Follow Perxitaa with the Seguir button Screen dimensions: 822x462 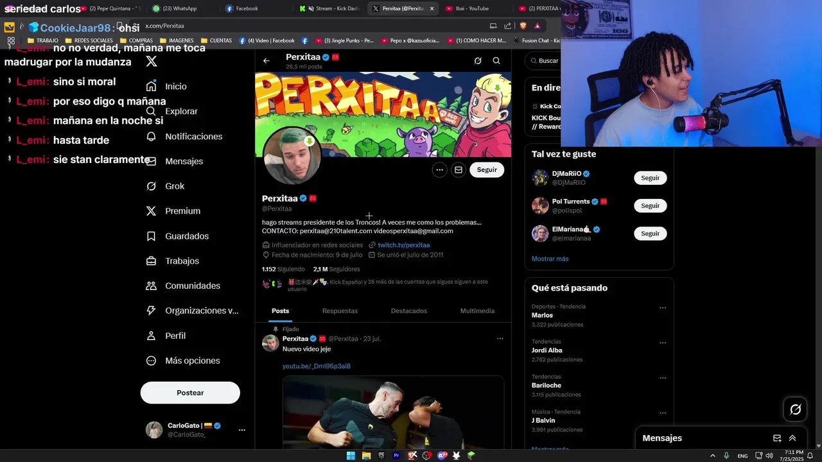[487, 170]
